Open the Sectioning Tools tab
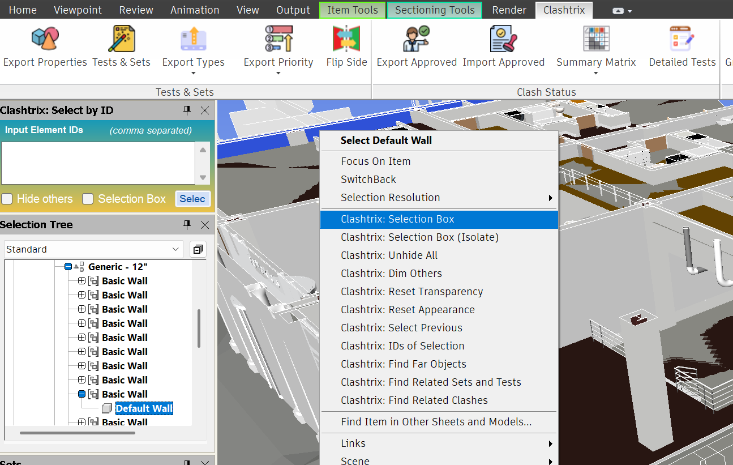 coord(435,10)
